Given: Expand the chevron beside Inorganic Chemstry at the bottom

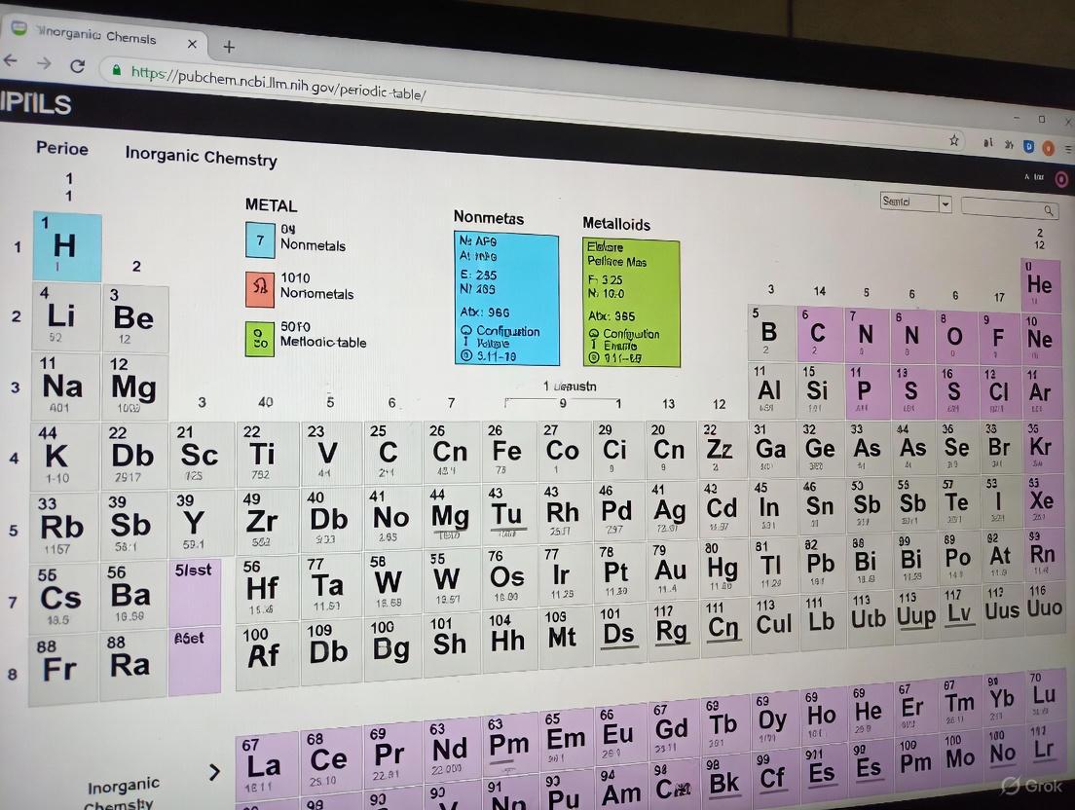Looking at the screenshot, I should (x=214, y=772).
